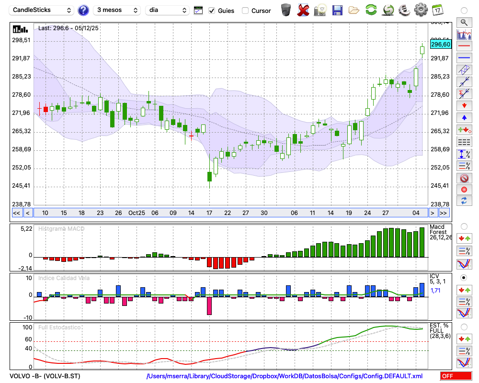Click the red prohibition sign icon

tap(464, 178)
